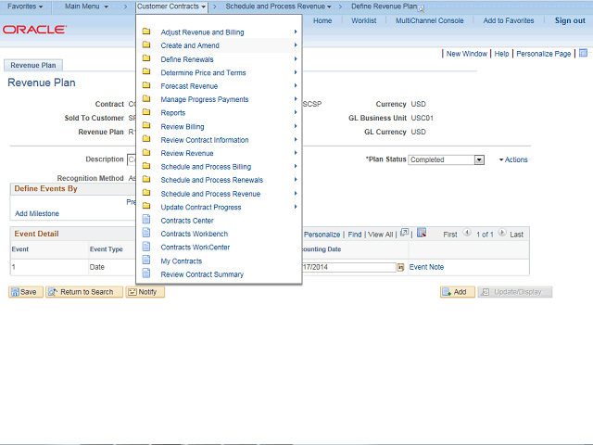Click the Review Contract Summary page icon
The image size is (593, 445).
(x=146, y=273)
